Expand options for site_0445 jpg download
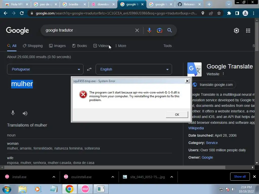 (x=172, y=177)
